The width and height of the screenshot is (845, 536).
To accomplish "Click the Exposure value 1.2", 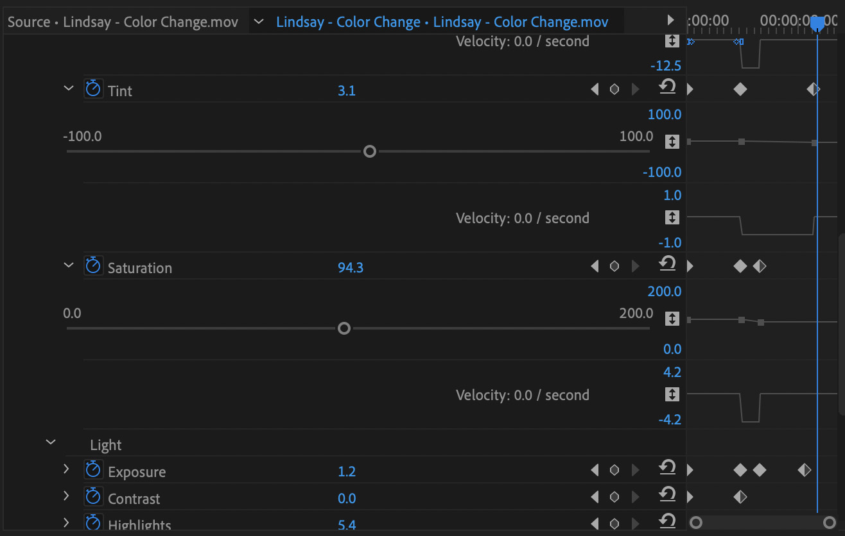I will [347, 472].
